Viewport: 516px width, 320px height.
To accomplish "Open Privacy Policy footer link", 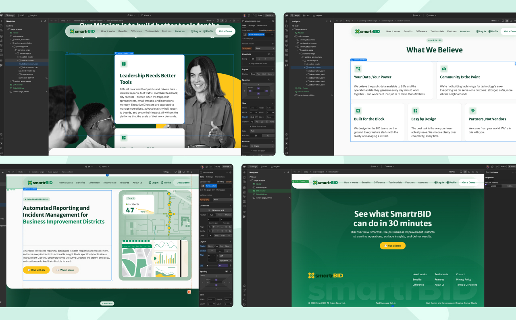I will [464, 279].
